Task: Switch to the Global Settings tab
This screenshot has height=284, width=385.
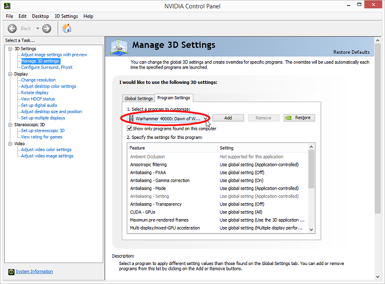Action: pos(138,98)
